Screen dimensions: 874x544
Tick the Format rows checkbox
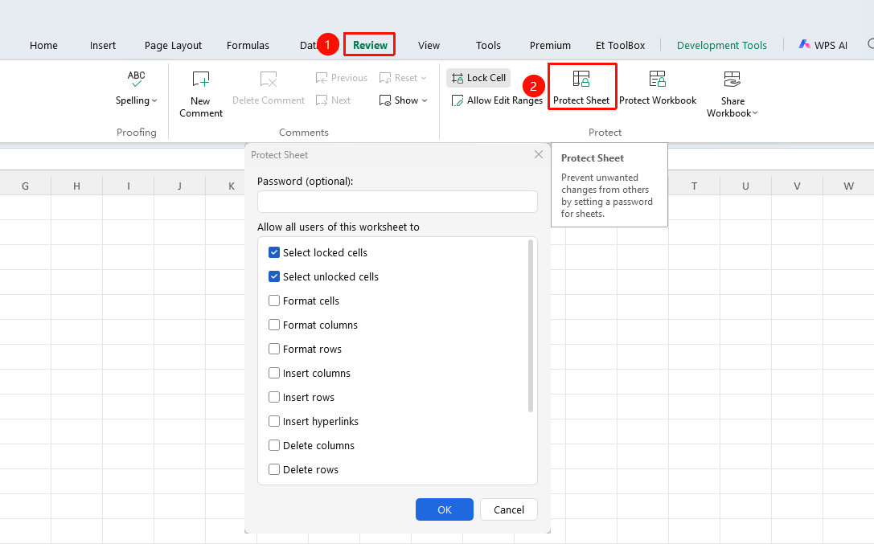click(274, 349)
